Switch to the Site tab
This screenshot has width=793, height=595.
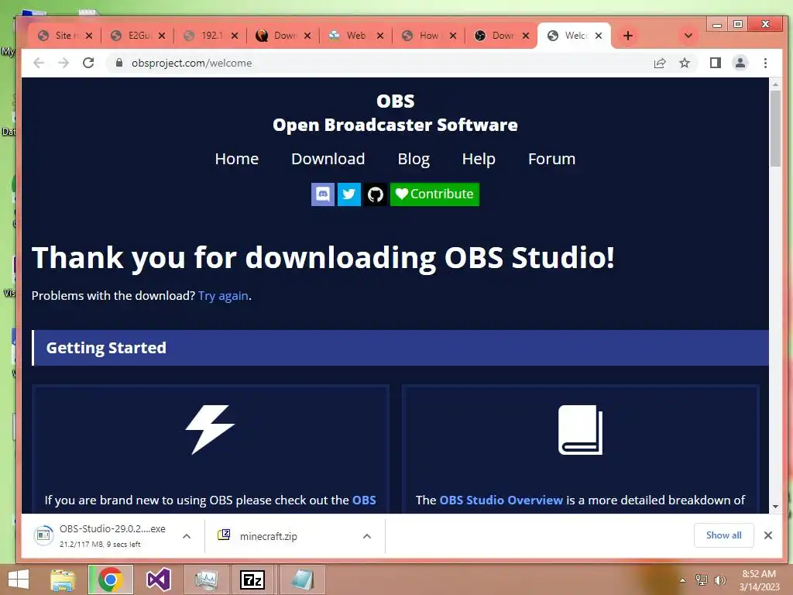click(x=64, y=36)
